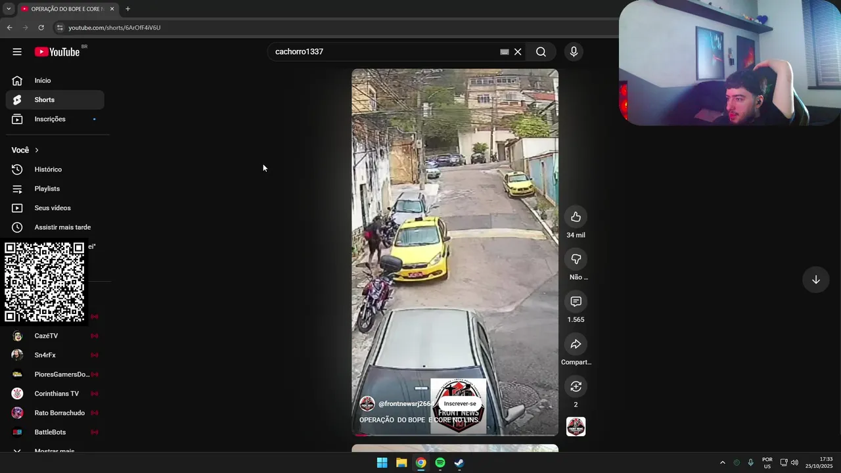
Task: Open Corinthians TV channel subscription
Action: pyautogui.click(x=55, y=394)
